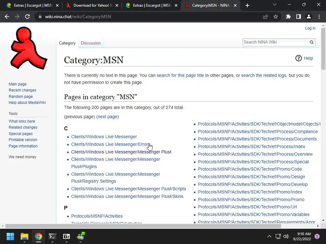326x244 pixels.
Task: Open Messenger Plus!/Scripts link
Action: click(x=129, y=189)
